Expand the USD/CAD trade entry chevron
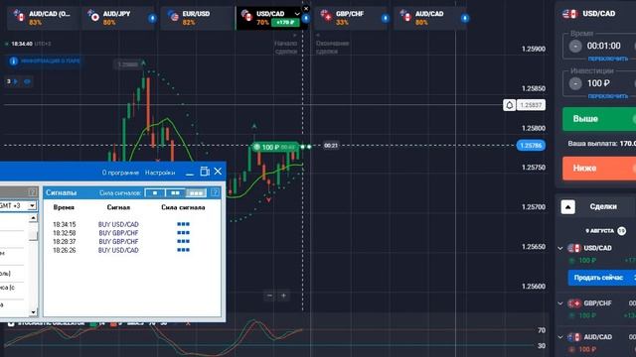 pyautogui.click(x=560, y=248)
